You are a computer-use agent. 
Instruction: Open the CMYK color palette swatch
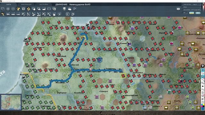(203, 105)
